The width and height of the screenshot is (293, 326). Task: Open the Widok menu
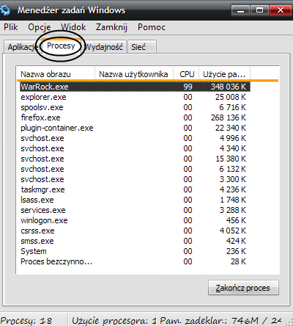pos(73,27)
